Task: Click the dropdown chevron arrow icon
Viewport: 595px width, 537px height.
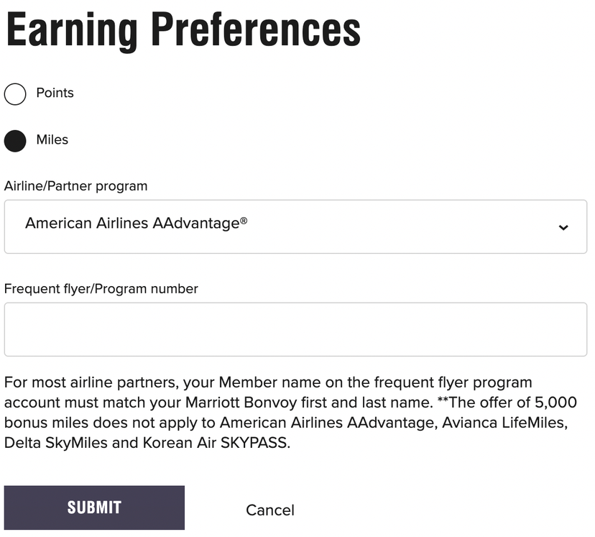Action: [x=563, y=227]
